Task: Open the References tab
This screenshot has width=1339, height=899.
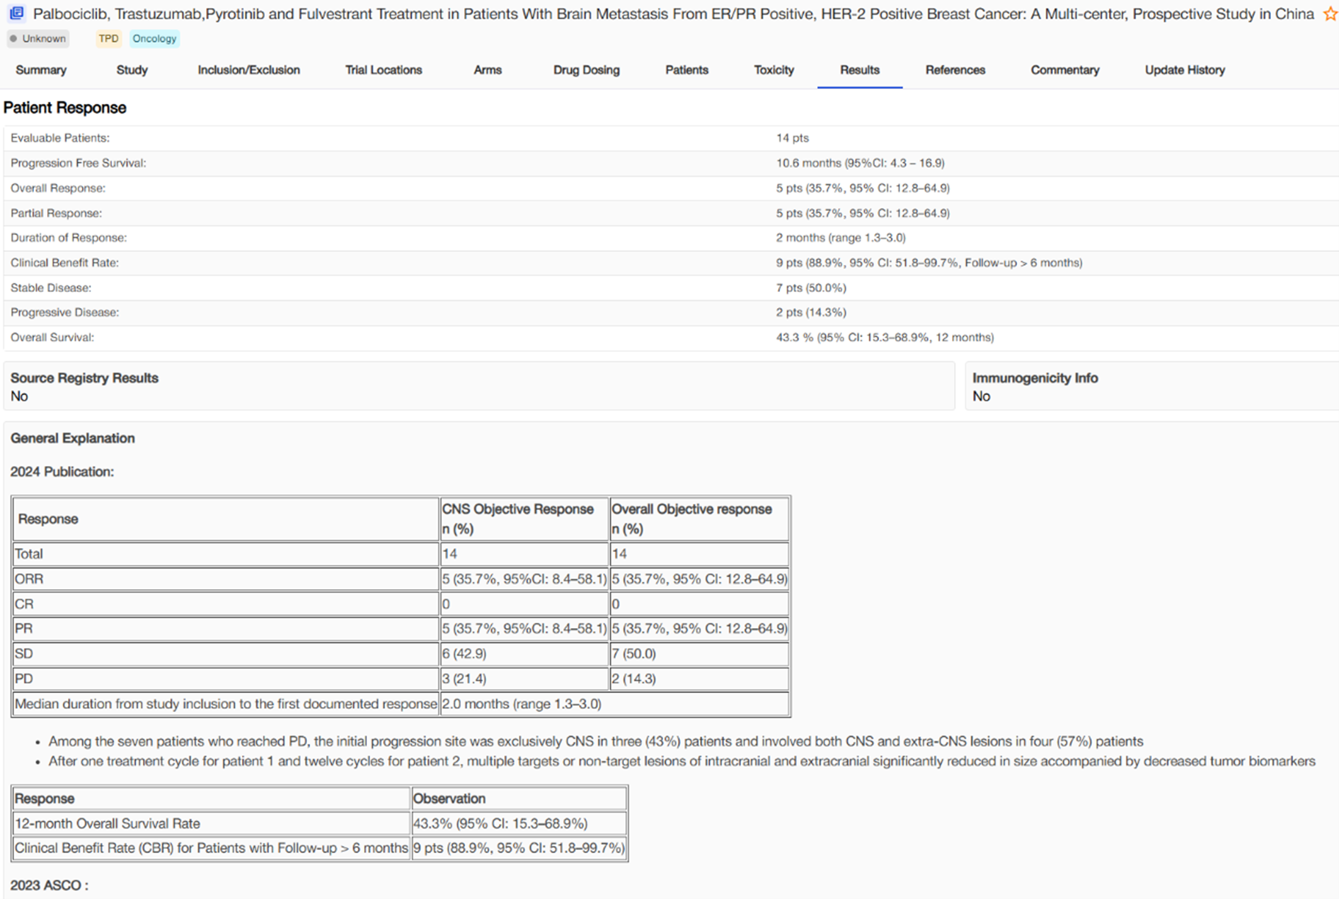Action: [x=955, y=70]
